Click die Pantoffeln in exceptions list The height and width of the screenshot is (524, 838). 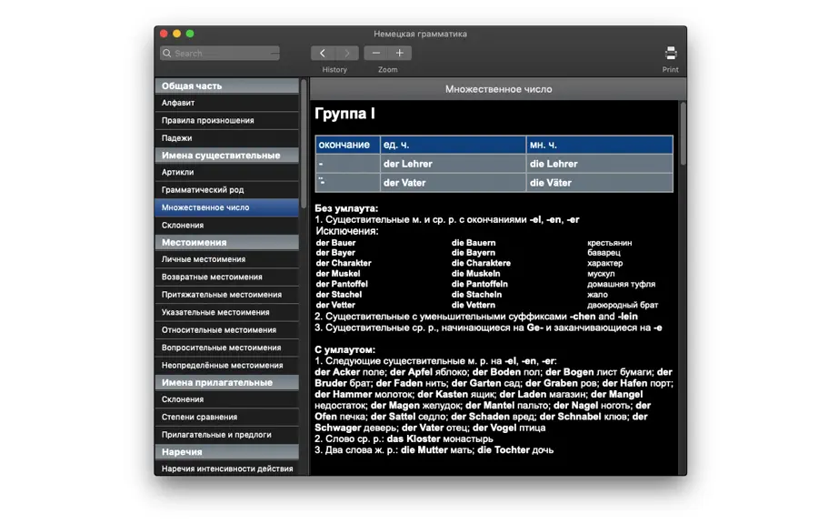click(x=480, y=284)
